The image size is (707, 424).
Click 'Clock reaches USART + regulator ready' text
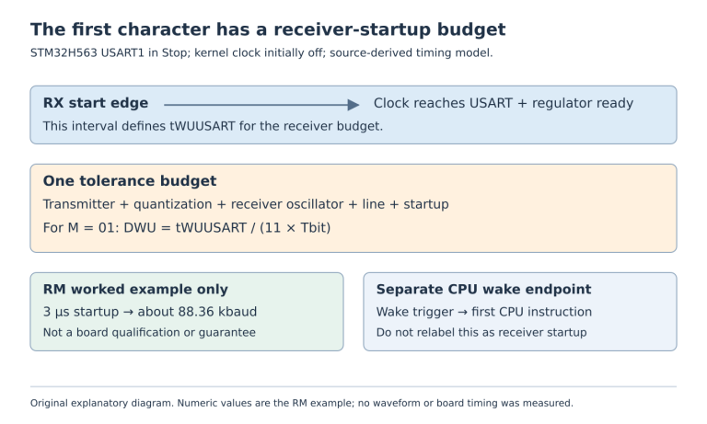click(504, 103)
